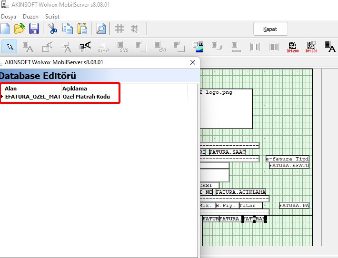This screenshot has height=258, width=338.
Task: Insert picture using the image tool
Action: 198,47
